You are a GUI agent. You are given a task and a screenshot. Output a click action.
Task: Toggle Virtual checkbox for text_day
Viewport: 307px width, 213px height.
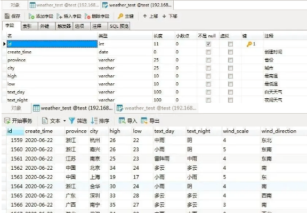coord(230,92)
